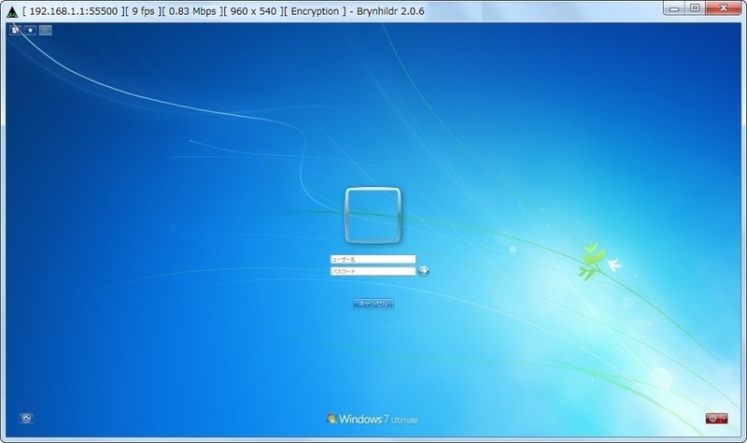Maximize the Brynhildr window
Screen dimensions: 747x443
(695, 8)
